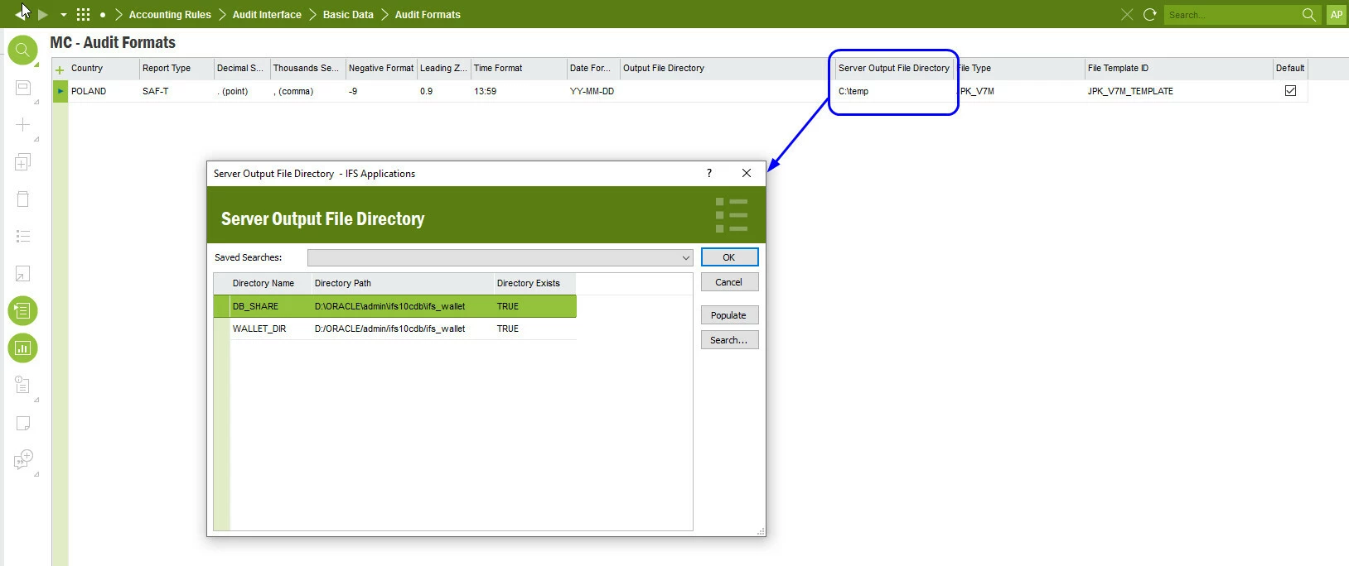Click the SAF-T report type cell
Viewport: 1349px width, 566px height.
tap(156, 91)
